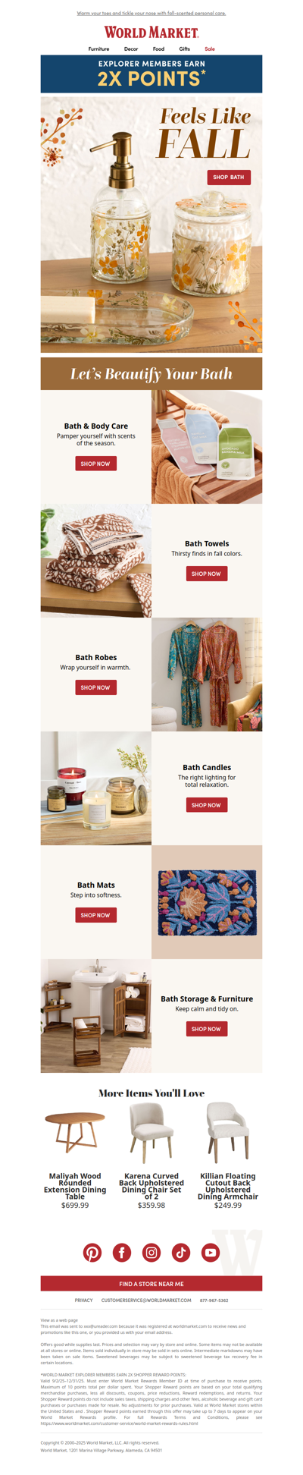Screen dimensions: 303x1475
Task: Open the Facebook social icon
Action: click(122, 1253)
